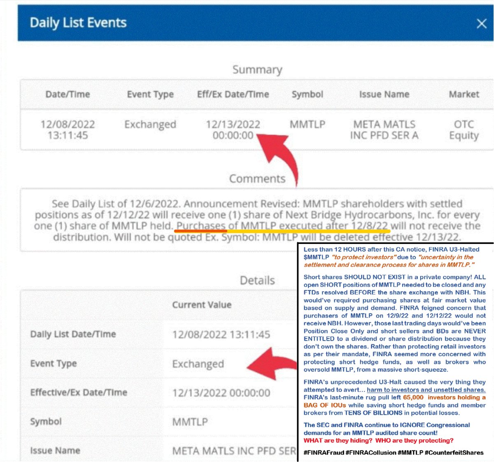Click the "Current Value" column header
This screenshot has height=462, width=494.
[202, 305]
